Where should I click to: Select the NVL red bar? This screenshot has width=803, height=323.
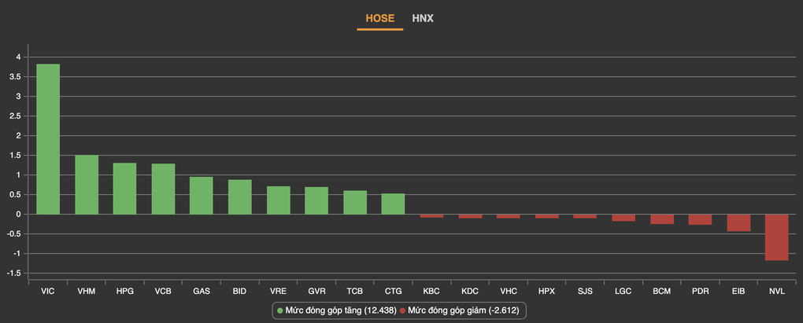(x=777, y=237)
